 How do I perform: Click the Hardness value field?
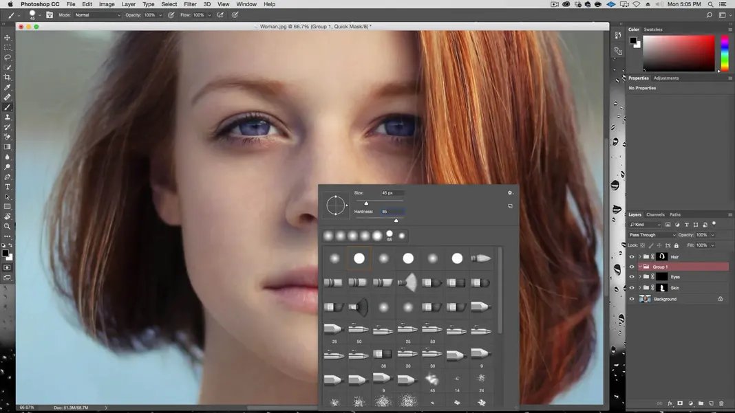point(392,212)
